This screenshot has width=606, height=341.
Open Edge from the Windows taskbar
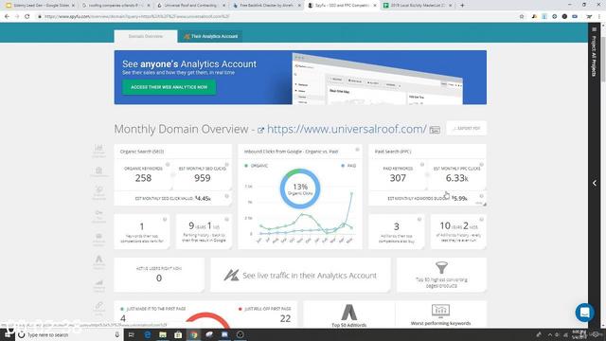(x=148, y=334)
